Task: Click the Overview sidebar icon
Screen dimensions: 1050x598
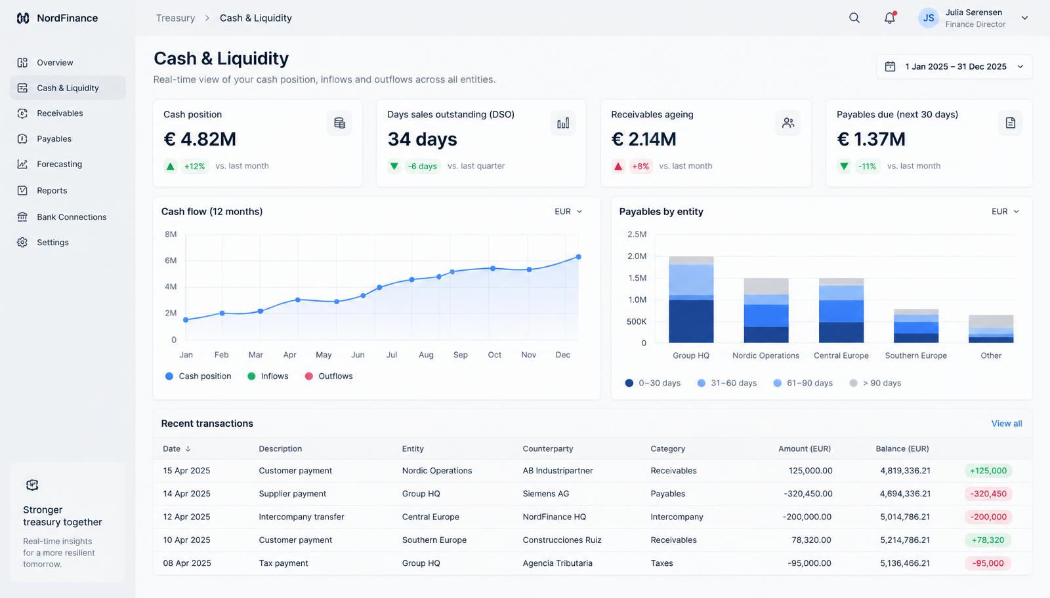Action: (22, 63)
